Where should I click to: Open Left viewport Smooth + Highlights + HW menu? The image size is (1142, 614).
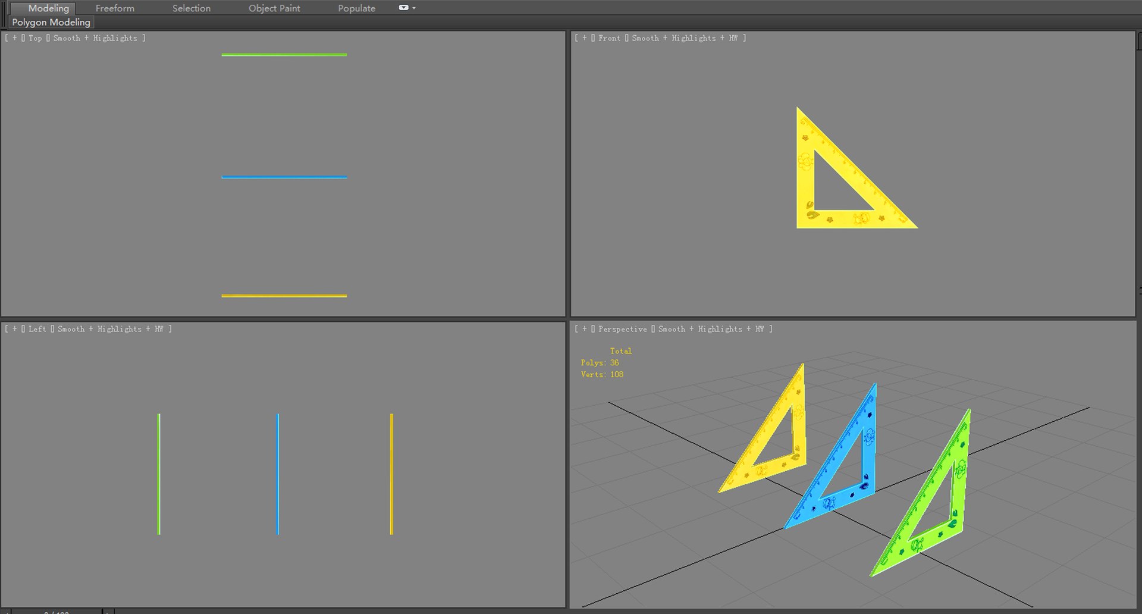pyautogui.click(x=111, y=329)
